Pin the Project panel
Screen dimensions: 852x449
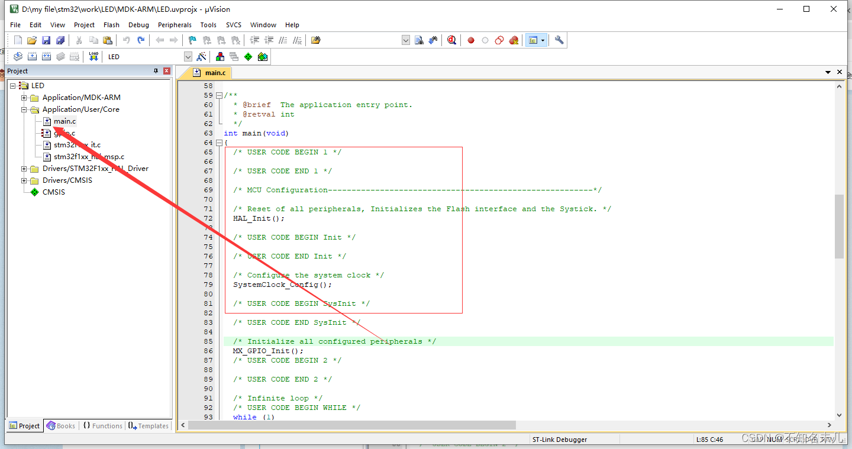point(156,71)
